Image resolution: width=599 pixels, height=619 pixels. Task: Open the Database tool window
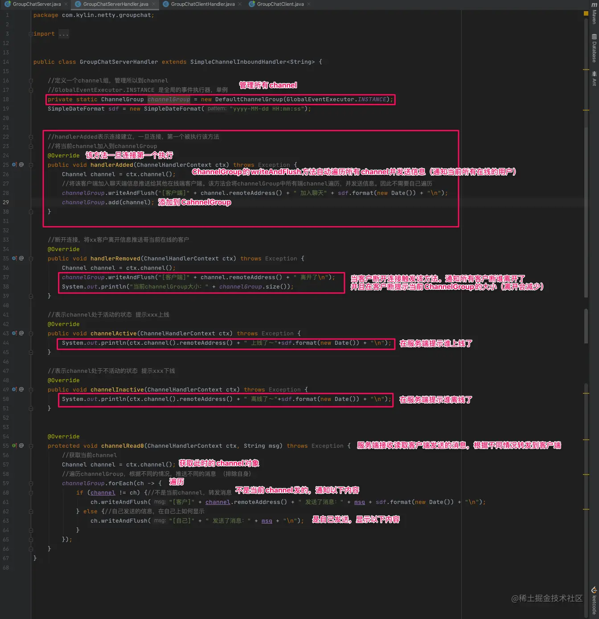(x=594, y=48)
